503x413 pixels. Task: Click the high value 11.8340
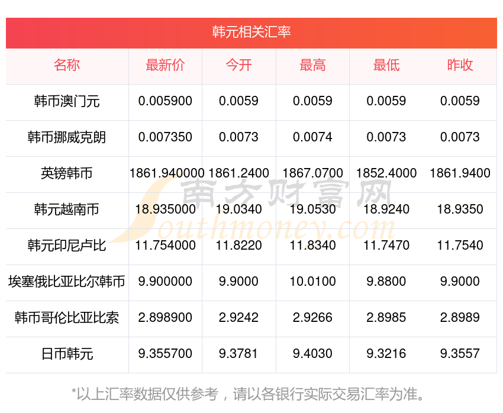click(x=312, y=246)
